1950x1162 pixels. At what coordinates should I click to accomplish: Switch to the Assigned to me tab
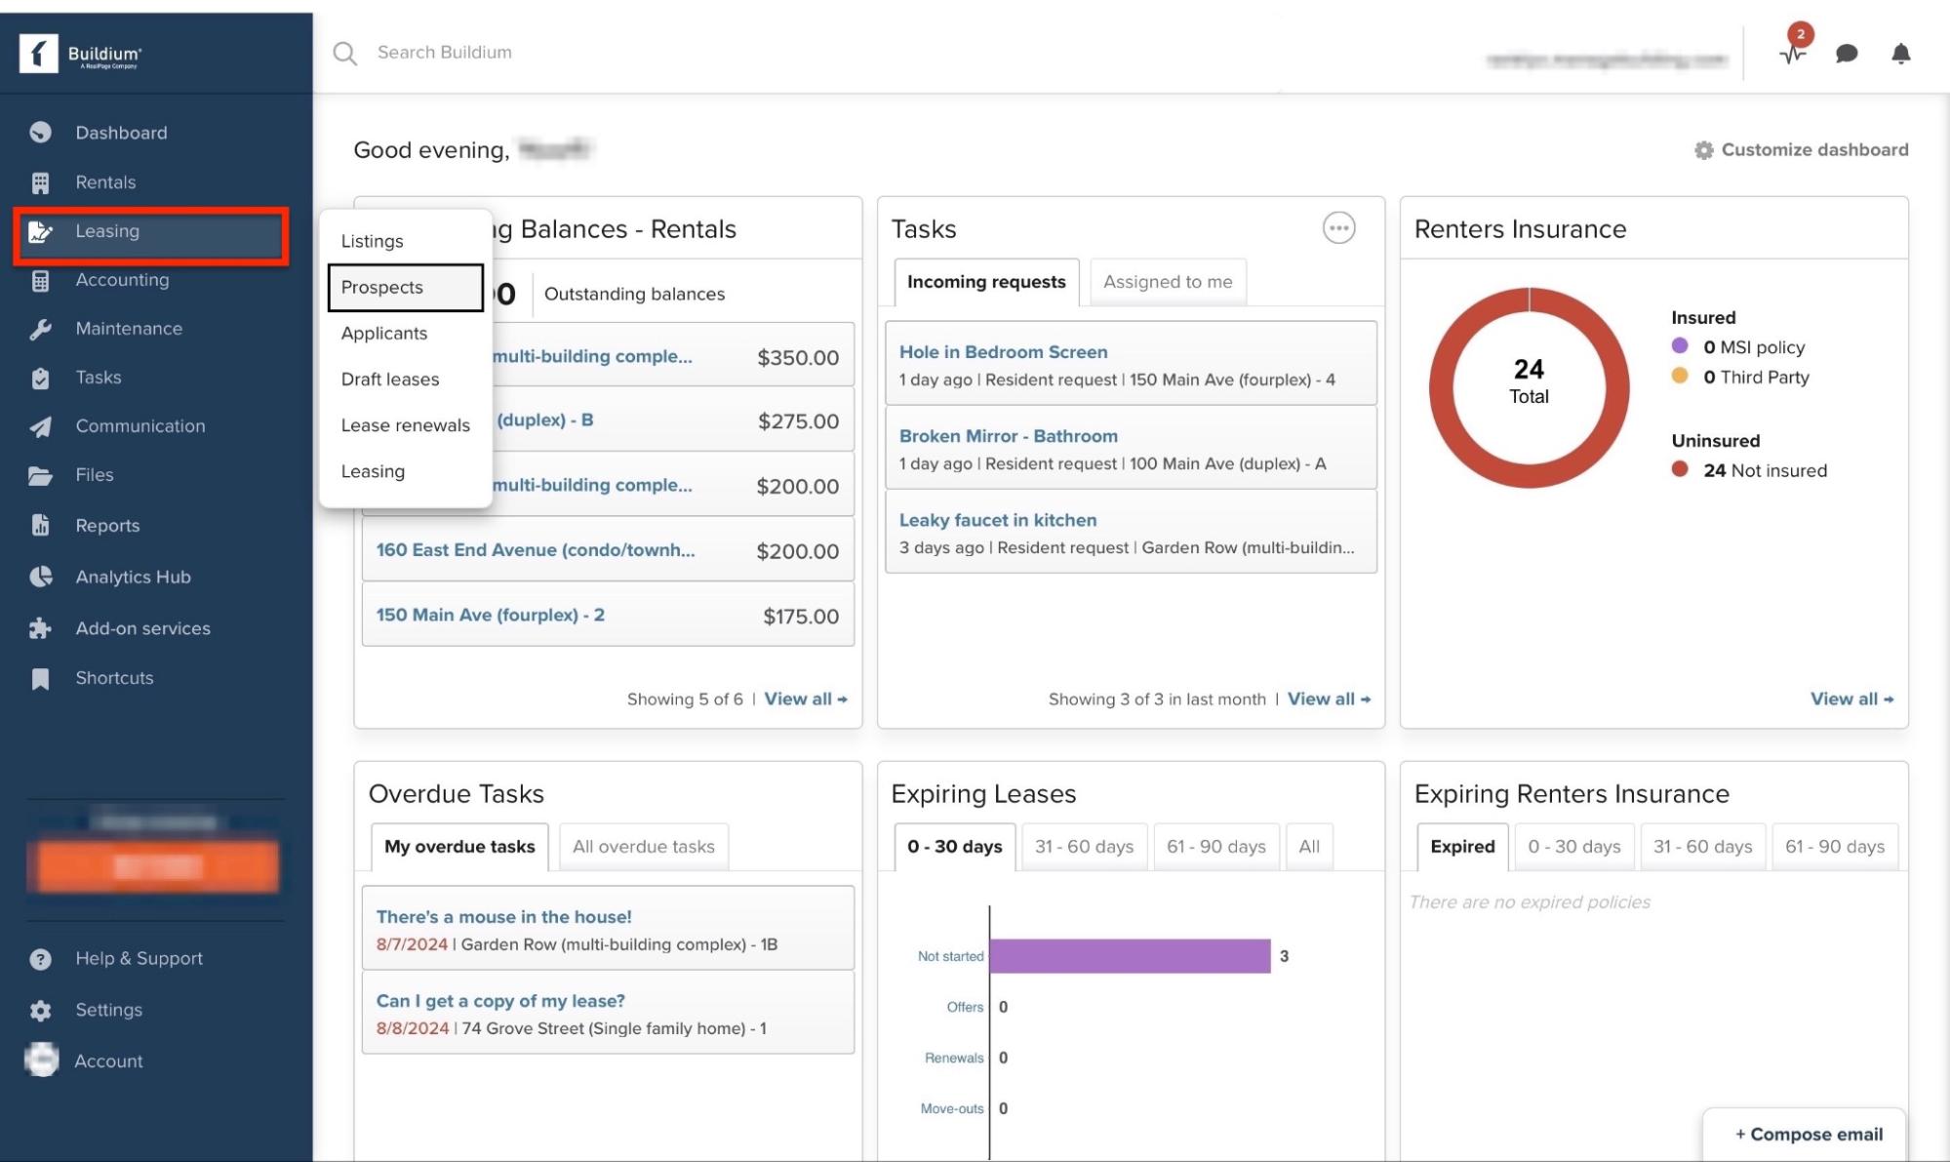[1168, 282]
